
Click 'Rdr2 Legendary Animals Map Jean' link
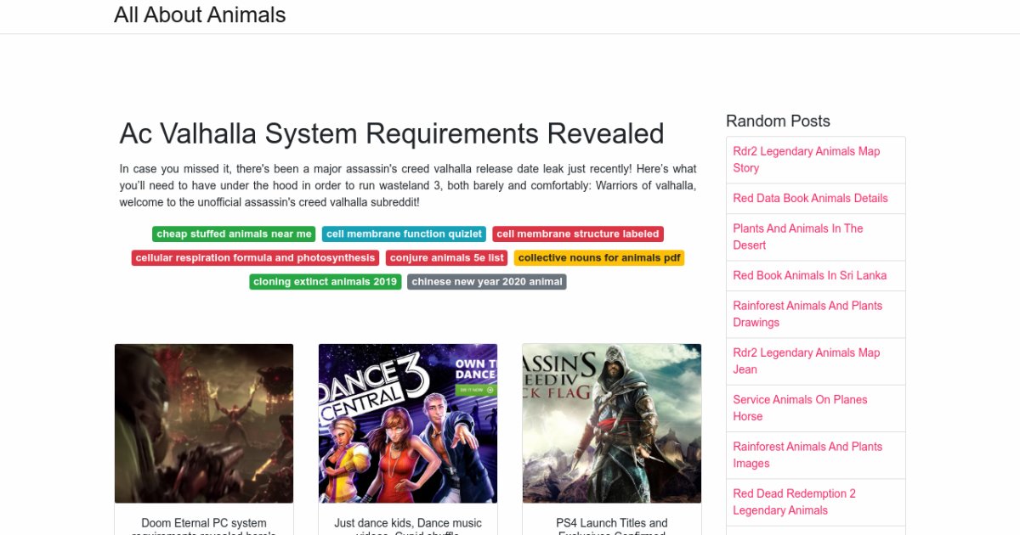point(806,361)
